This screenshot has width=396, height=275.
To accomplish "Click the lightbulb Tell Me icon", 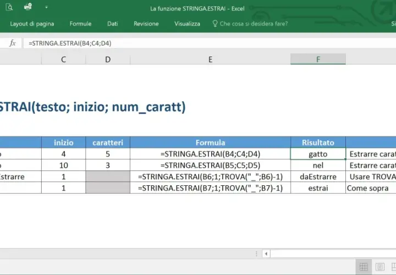I will point(215,24).
